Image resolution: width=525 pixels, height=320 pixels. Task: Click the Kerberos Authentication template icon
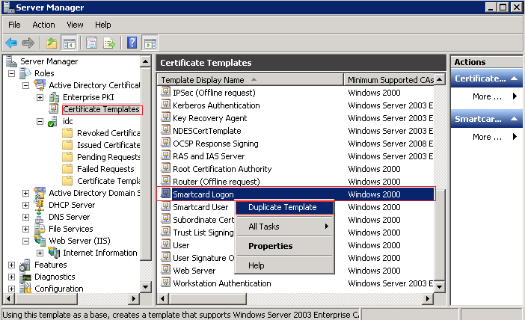(x=165, y=105)
